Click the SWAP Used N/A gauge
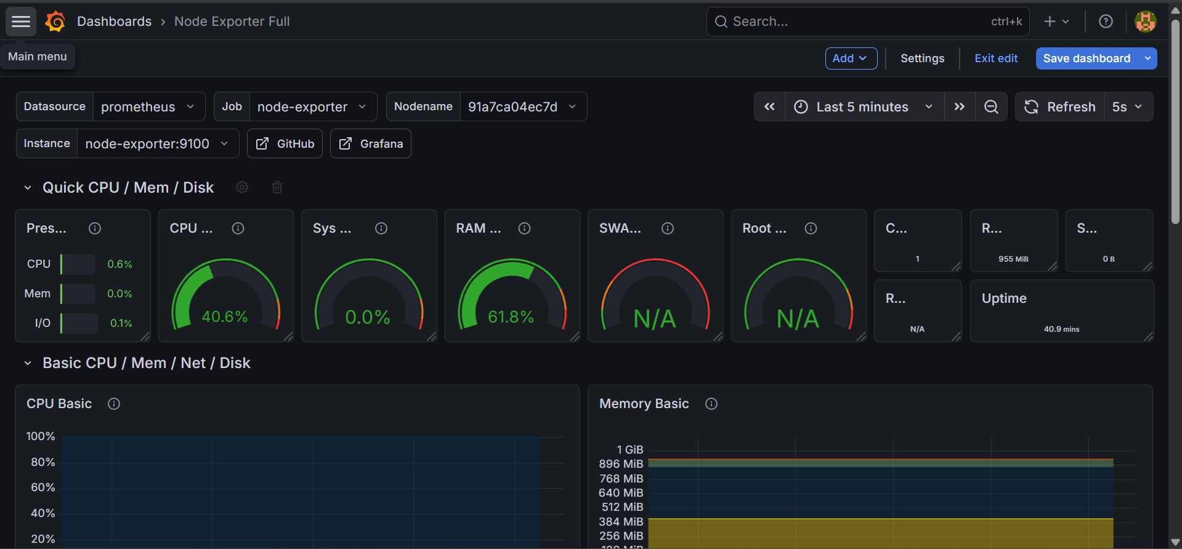 [x=655, y=295]
